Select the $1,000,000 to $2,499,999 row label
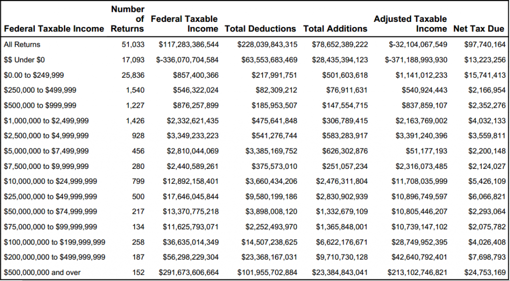Viewport: 510px width, 281px height. coord(46,121)
